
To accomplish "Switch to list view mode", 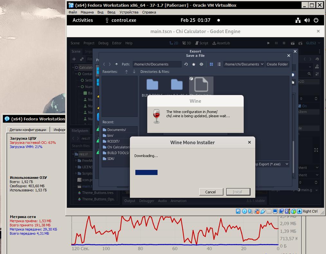I will (219, 64).
